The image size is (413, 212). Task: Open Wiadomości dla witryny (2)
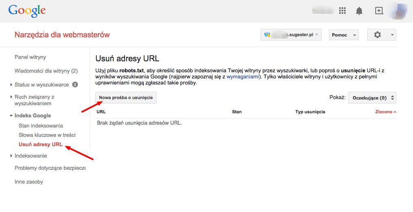pyautogui.click(x=46, y=71)
